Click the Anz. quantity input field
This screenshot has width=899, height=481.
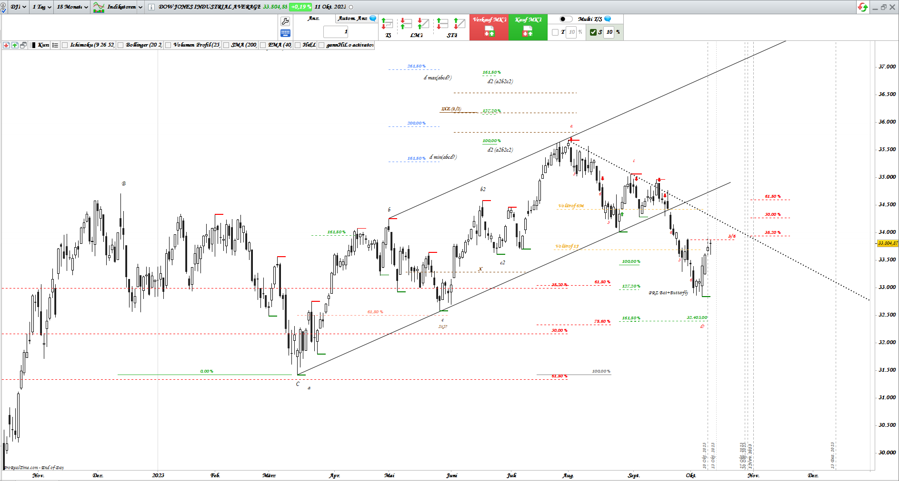coord(336,32)
